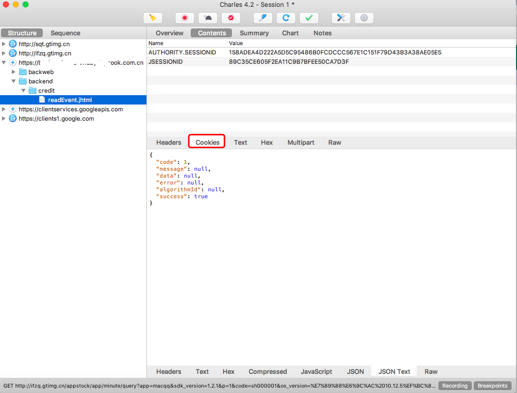The height and width of the screenshot is (393, 517).
Task: Click the GET request URL in status bar
Action: pyautogui.click(x=219, y=386)
